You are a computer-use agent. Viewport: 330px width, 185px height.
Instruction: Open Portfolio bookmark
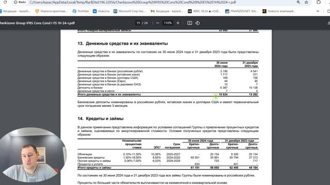[x=80, y=11]
